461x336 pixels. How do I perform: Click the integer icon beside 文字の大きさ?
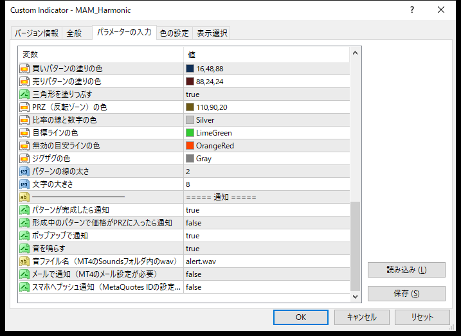24,184
